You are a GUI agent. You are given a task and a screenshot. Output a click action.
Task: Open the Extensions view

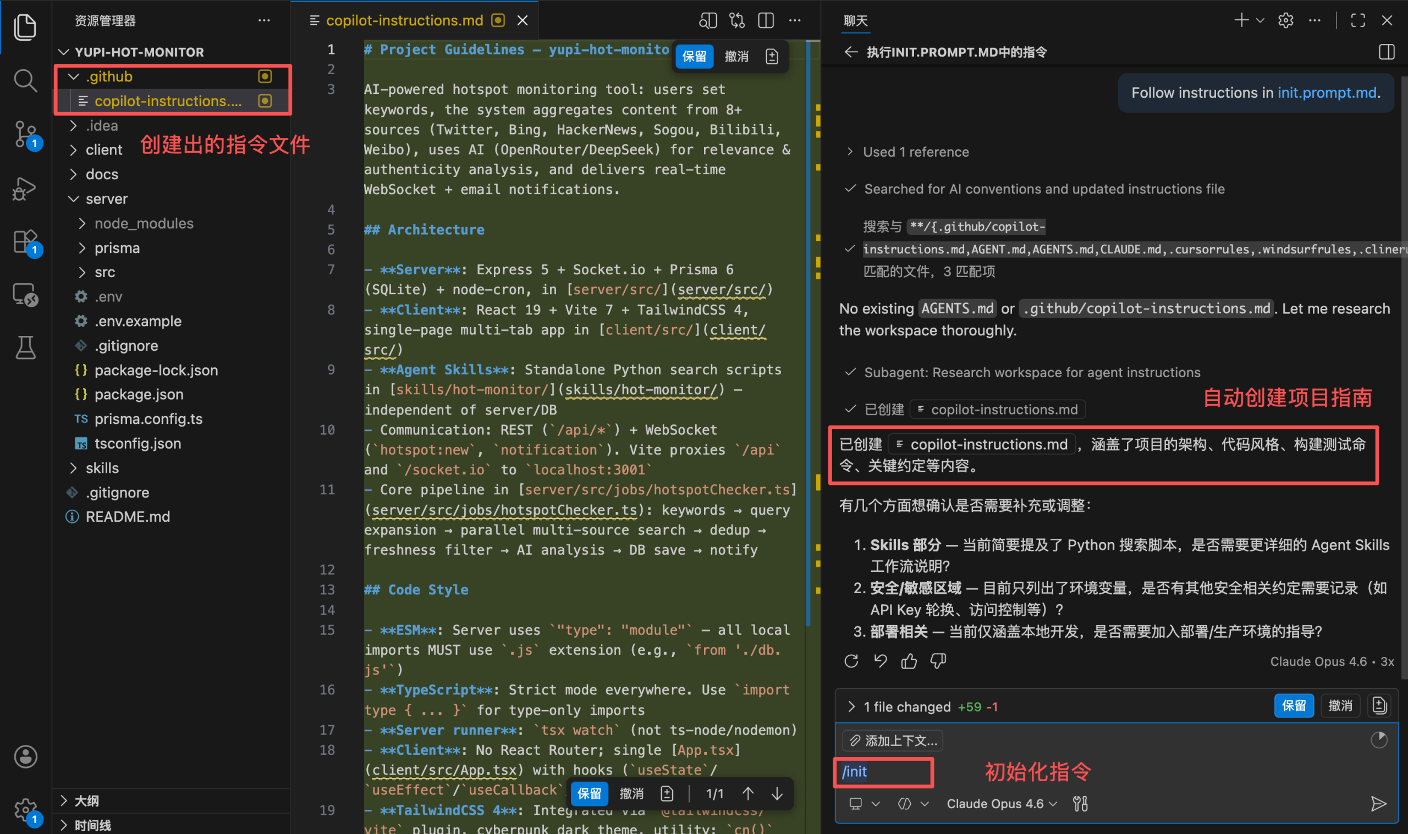26,242
